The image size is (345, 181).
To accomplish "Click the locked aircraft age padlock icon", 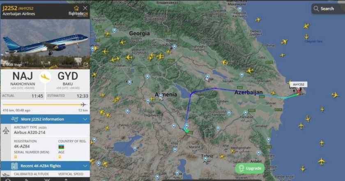I will tap(60, 157).
